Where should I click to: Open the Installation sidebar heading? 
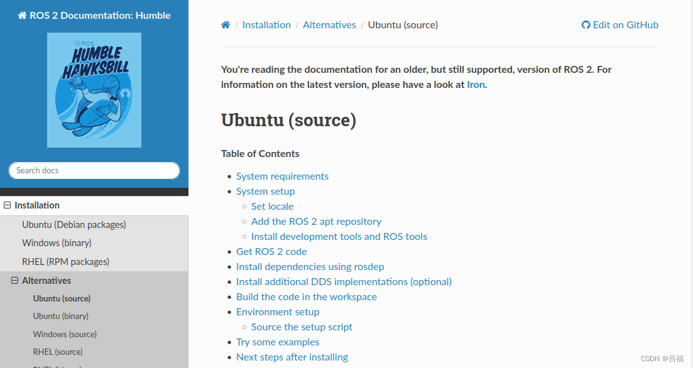tap(37, 205)
